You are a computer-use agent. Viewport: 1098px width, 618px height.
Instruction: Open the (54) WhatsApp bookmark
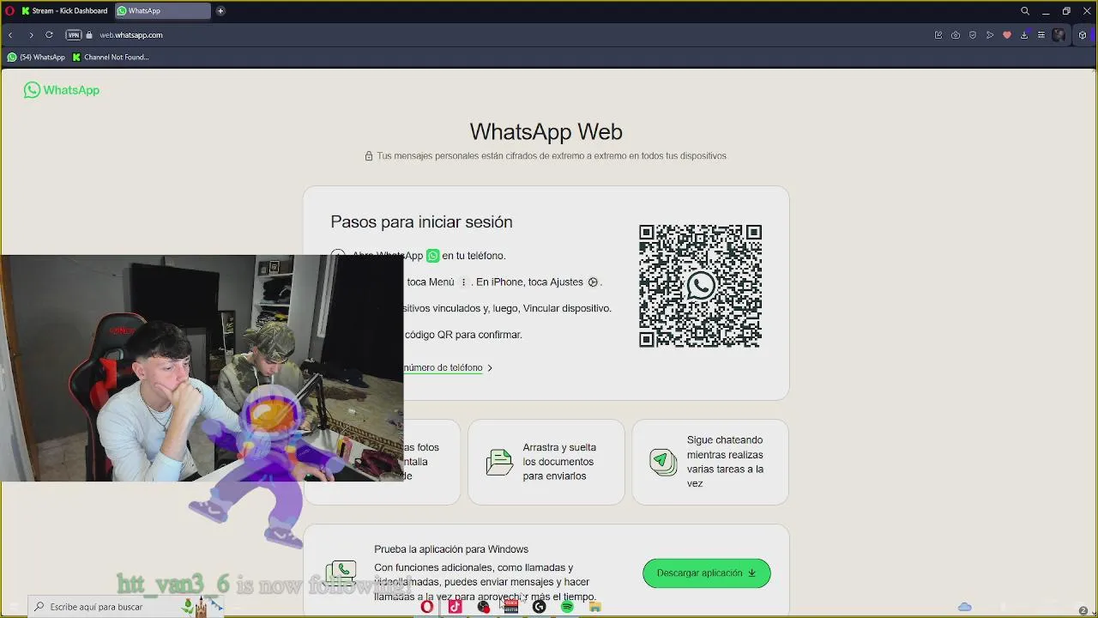[36, 58]
